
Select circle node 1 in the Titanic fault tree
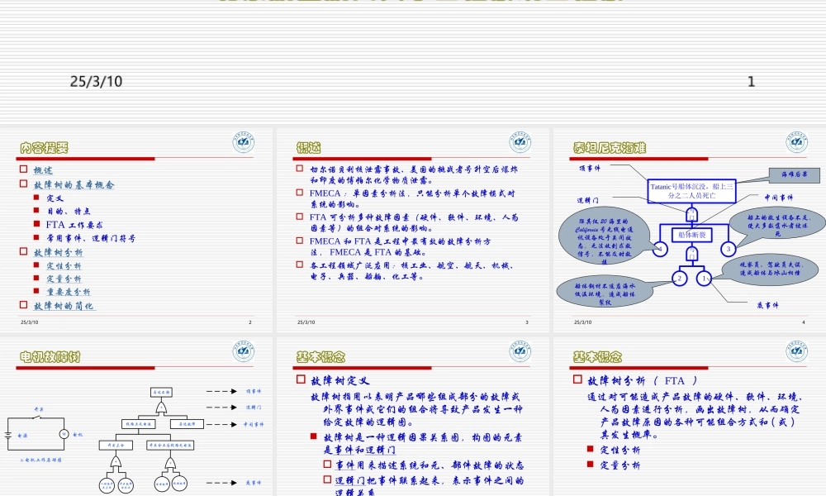705,279
